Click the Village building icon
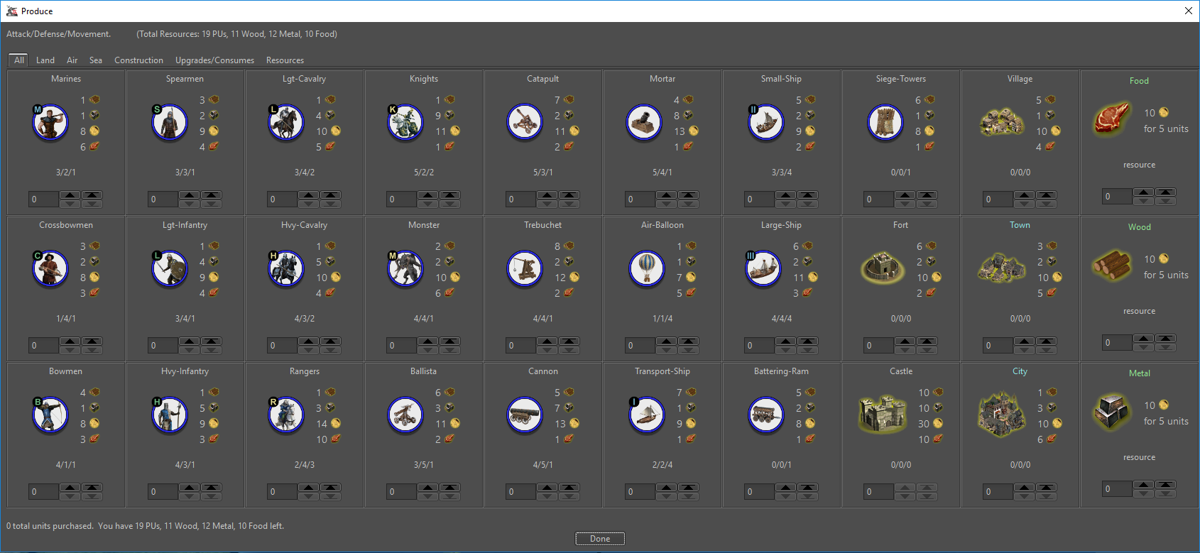1200x553 pixels. [x=1002, y=122]
